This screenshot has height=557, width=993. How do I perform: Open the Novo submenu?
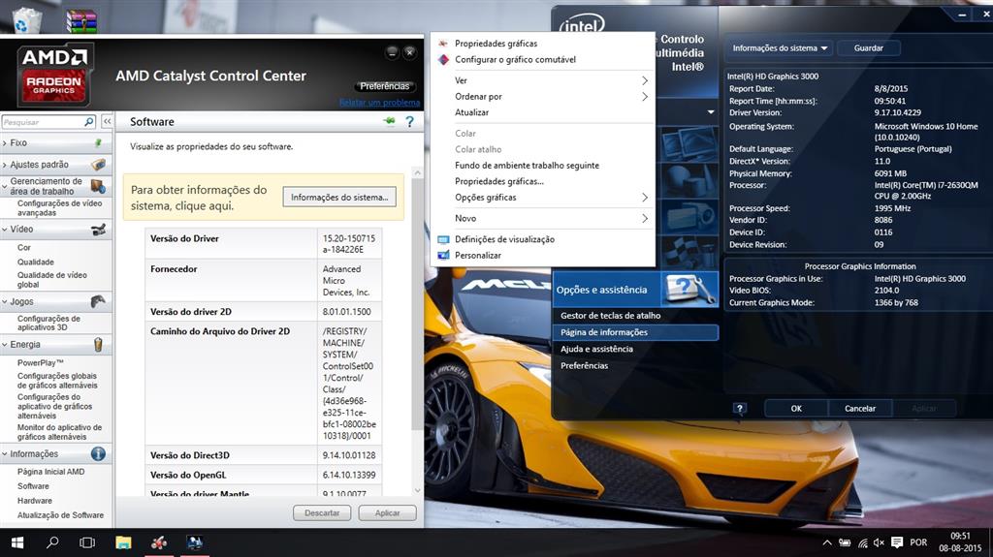(x=543, y=218)
